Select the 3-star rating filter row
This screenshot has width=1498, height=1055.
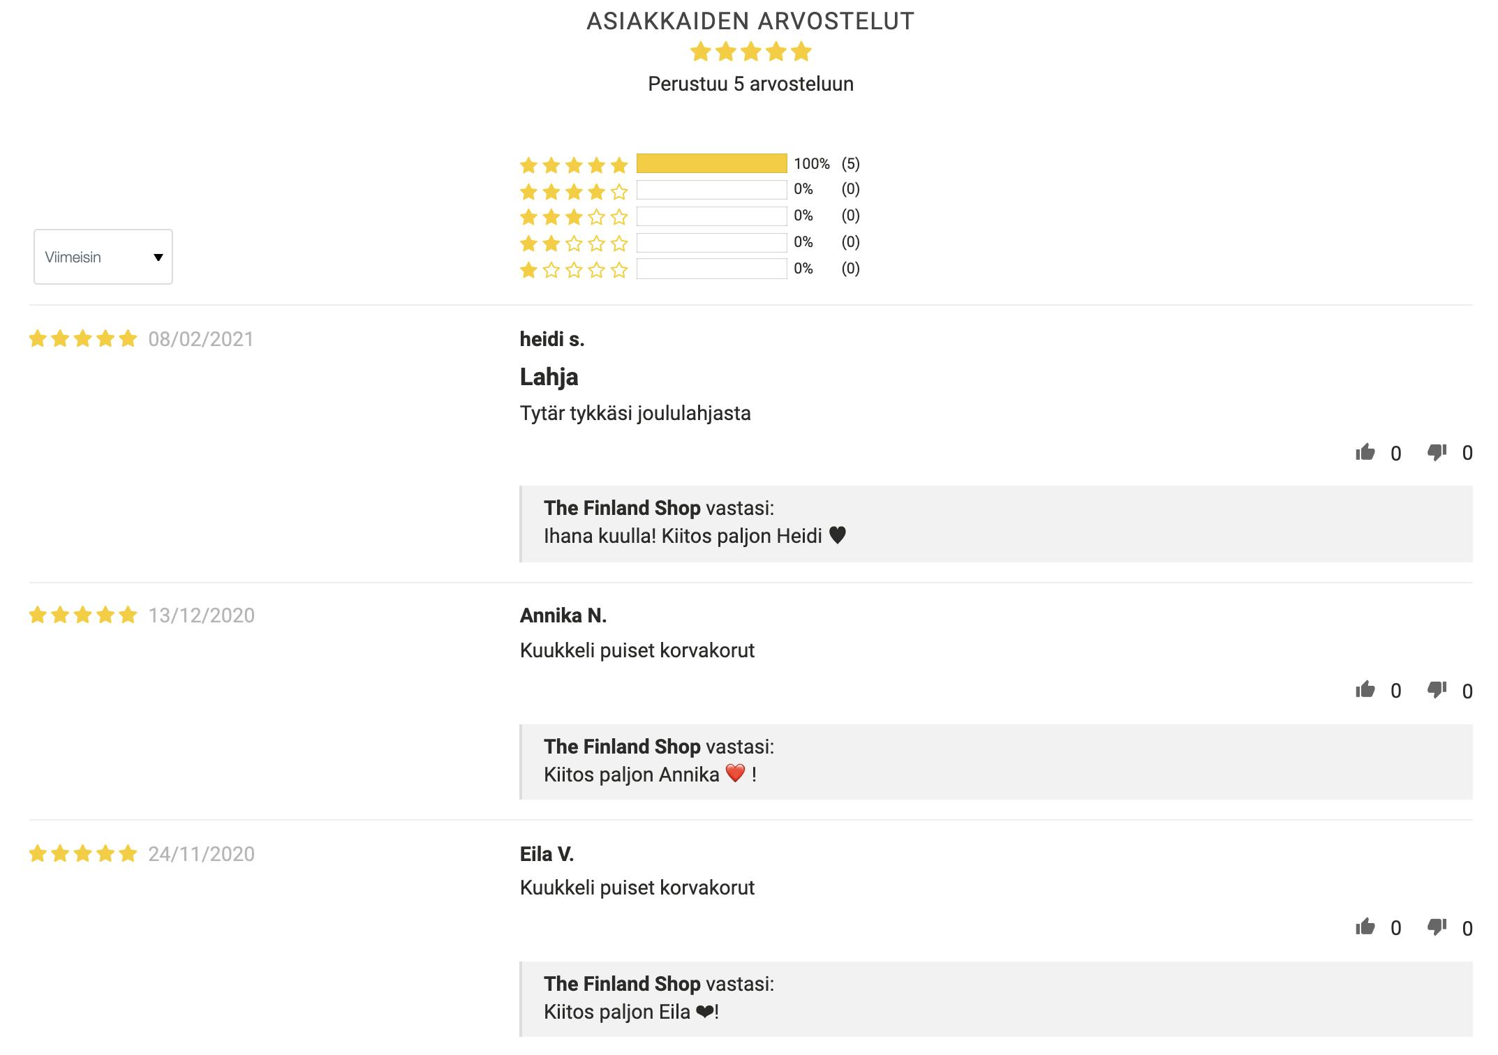pos(690,216)
